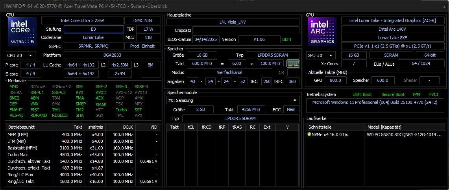Click the MCU value 11B
Image resolution: width=449 pixels, height=190 pixels.
[x=148, y=37]
